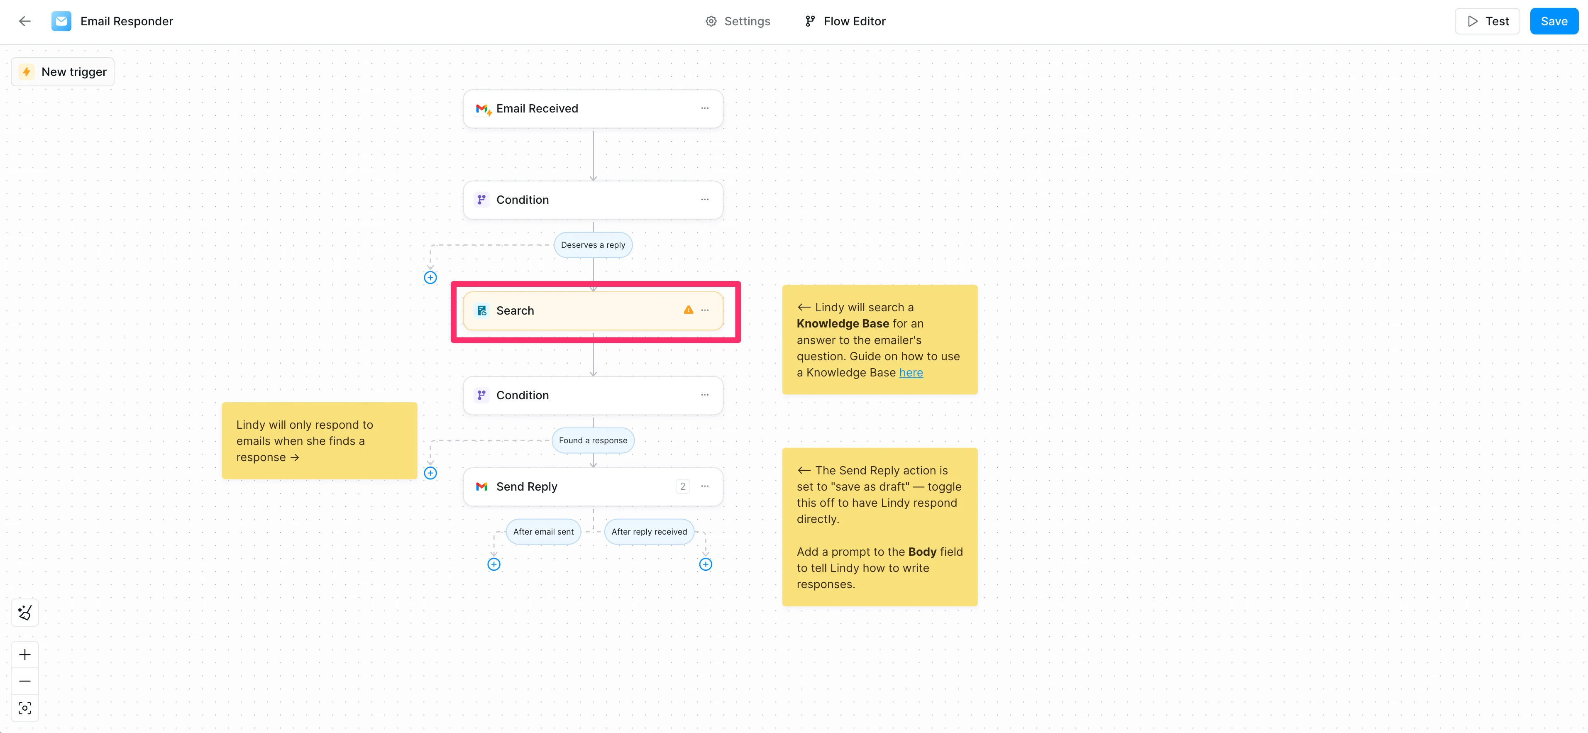Switch to the Settings tab
1588x733 pixels.
(x=737, y=21)
